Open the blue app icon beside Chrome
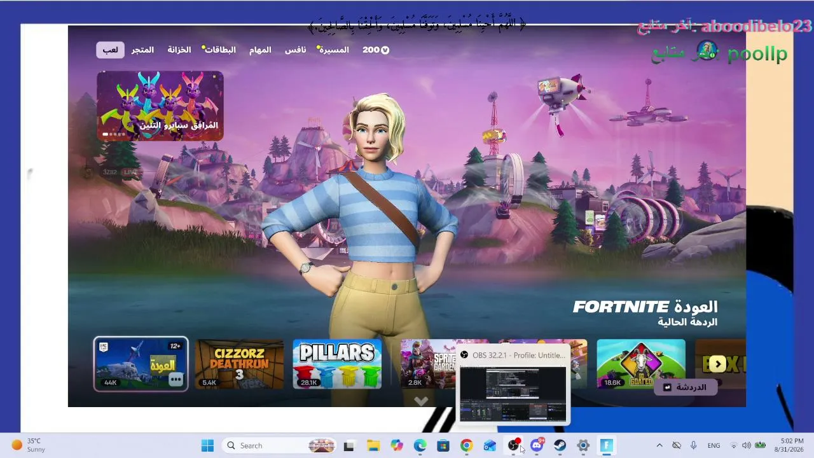 coord(490,445)
